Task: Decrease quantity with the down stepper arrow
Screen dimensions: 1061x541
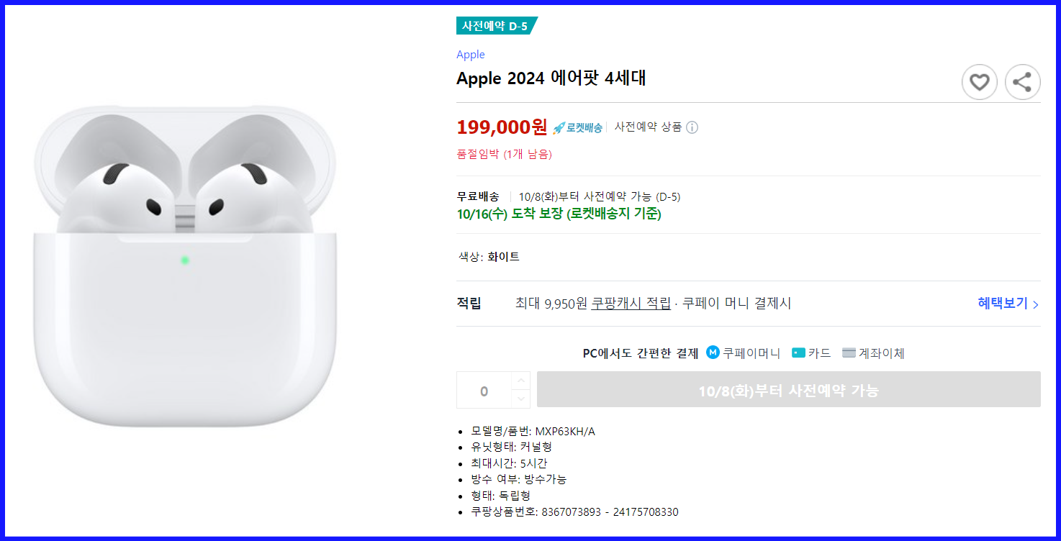Action: [x=520, y=399]
